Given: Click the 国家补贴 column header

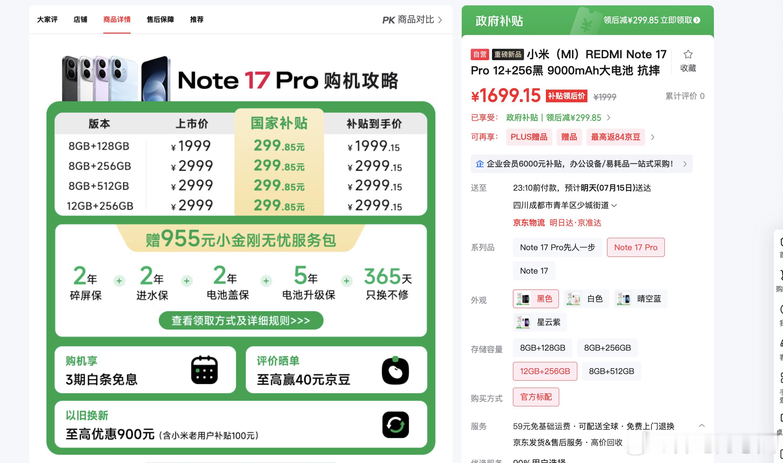Looking at the screenshot, I should (279, 123).
